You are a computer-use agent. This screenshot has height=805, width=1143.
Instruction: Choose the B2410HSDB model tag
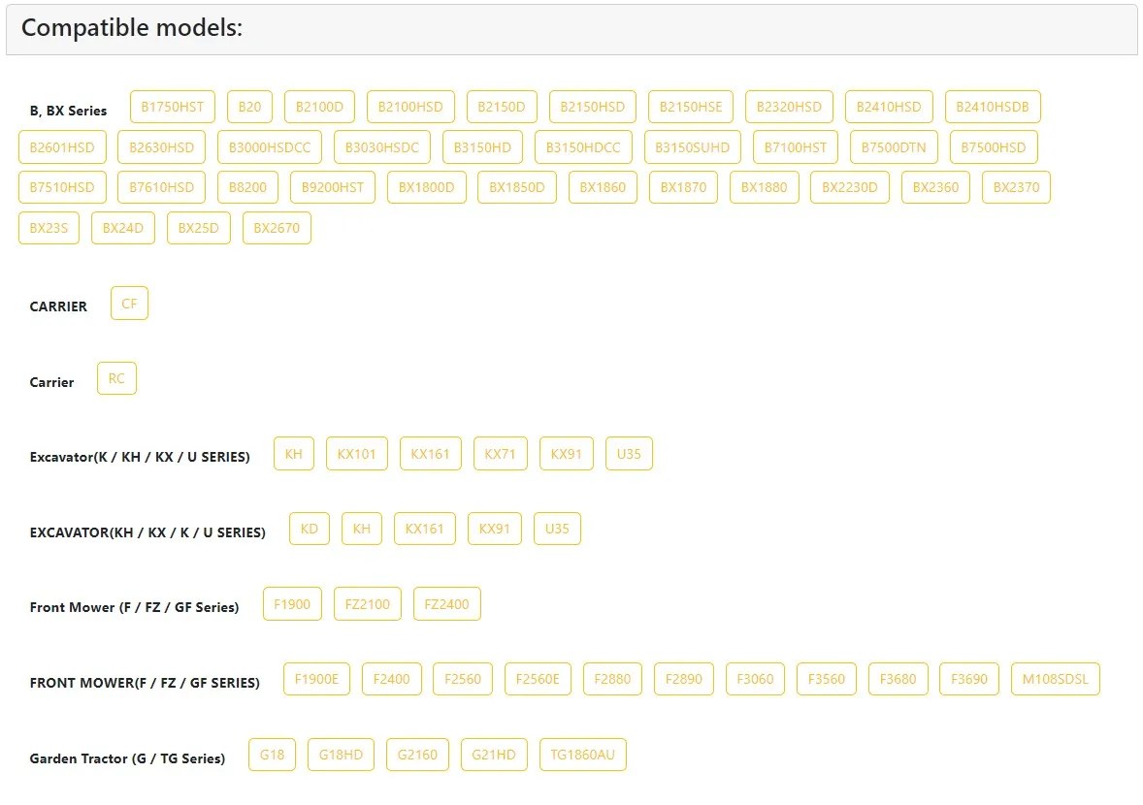pyautogui.click(x=993, y=107)
